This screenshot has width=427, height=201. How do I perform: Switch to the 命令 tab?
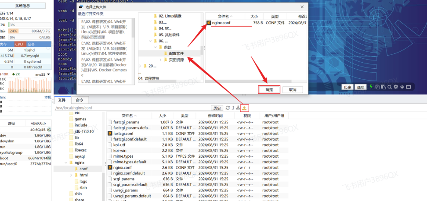click(x=80, y=100)
